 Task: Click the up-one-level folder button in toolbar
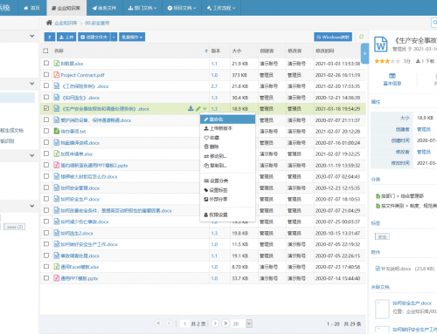50,37
